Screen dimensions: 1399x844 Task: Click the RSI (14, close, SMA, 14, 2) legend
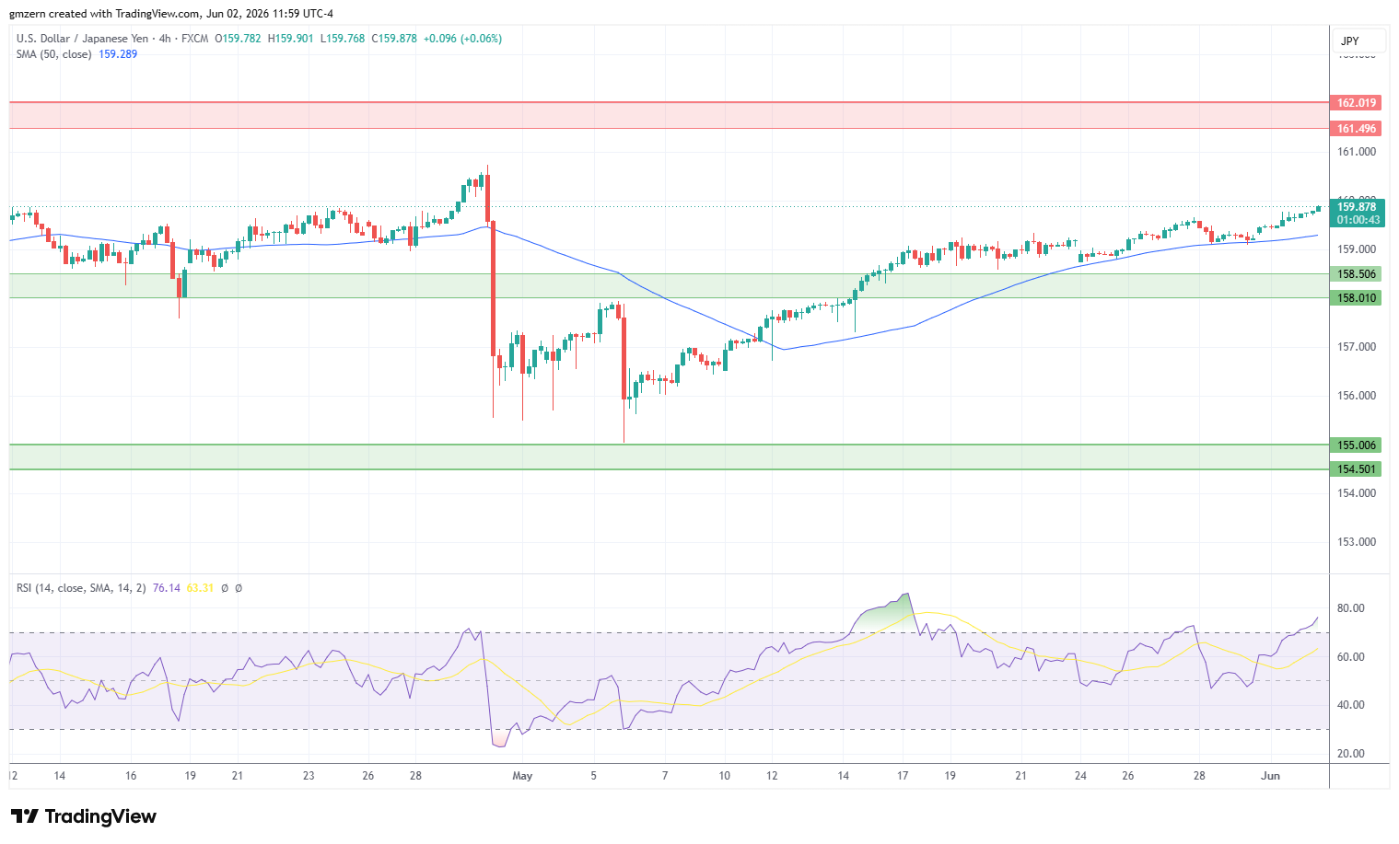(x=81, y=588)
